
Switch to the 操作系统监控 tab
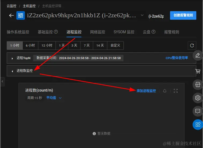click(18, 32)
